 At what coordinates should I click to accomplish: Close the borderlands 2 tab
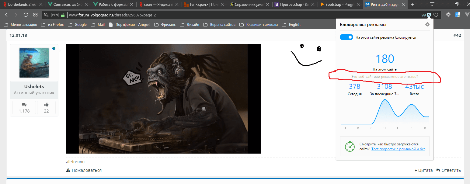(x=40, y=5)
